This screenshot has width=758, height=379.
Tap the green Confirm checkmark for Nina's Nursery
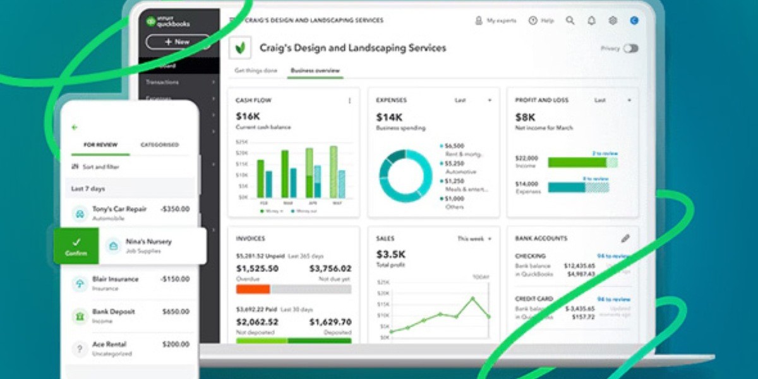pyautogui.click(x=76, y=245)
